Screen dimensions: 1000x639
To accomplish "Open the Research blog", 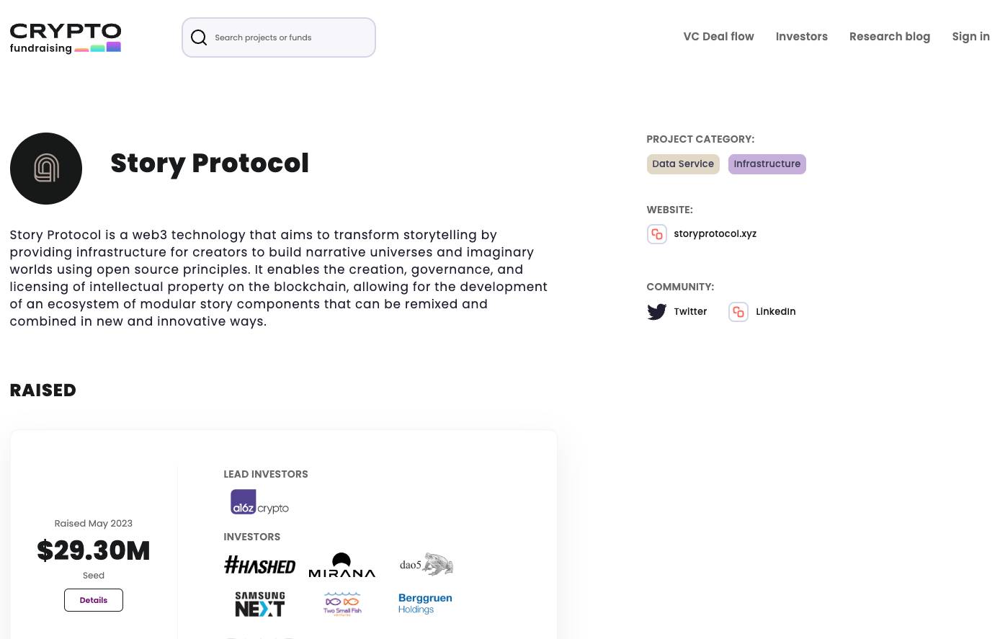I will click(x=890, y=37).
